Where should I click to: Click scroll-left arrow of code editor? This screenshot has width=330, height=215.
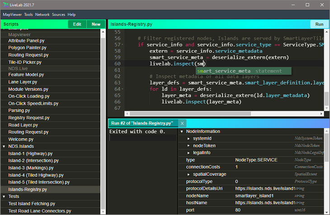(x=127, y=114)
